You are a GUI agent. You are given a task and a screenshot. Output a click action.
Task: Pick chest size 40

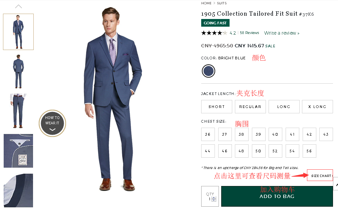coord(275,134)
